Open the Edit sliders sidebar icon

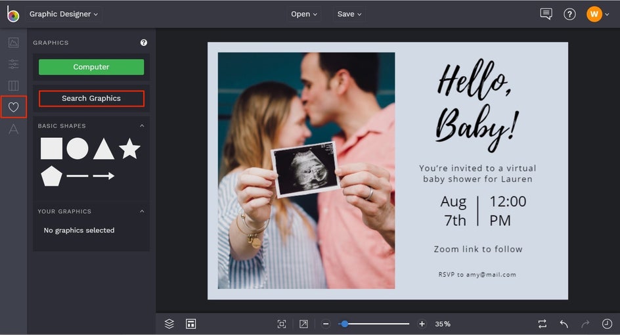point(13,64)
